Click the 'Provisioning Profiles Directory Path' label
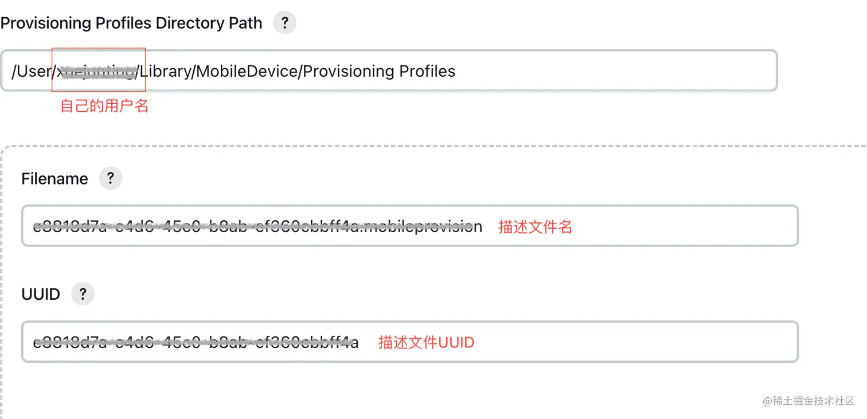Viewport: 867px width, 419px height. pos(131,24)
